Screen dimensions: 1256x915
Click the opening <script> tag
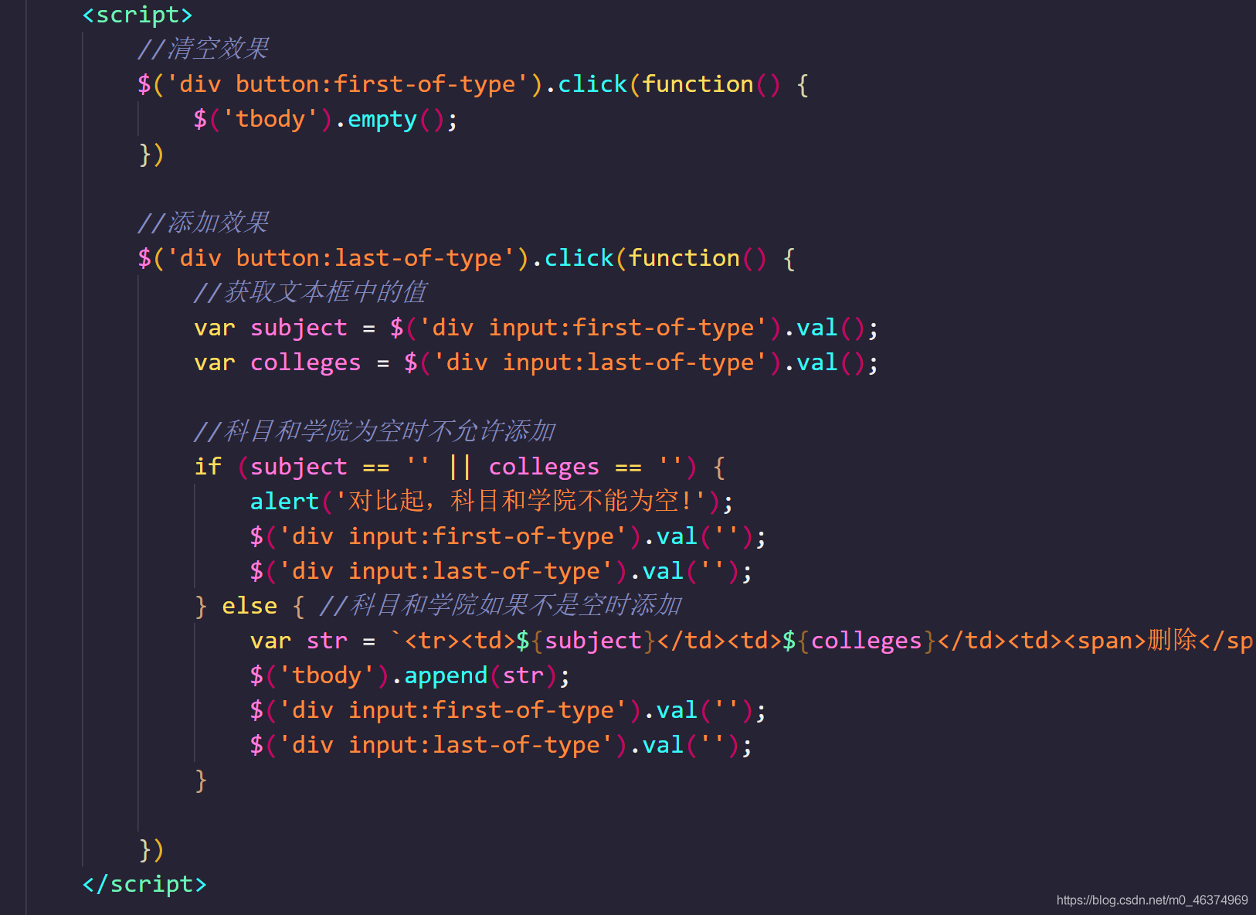pos(137,15)
